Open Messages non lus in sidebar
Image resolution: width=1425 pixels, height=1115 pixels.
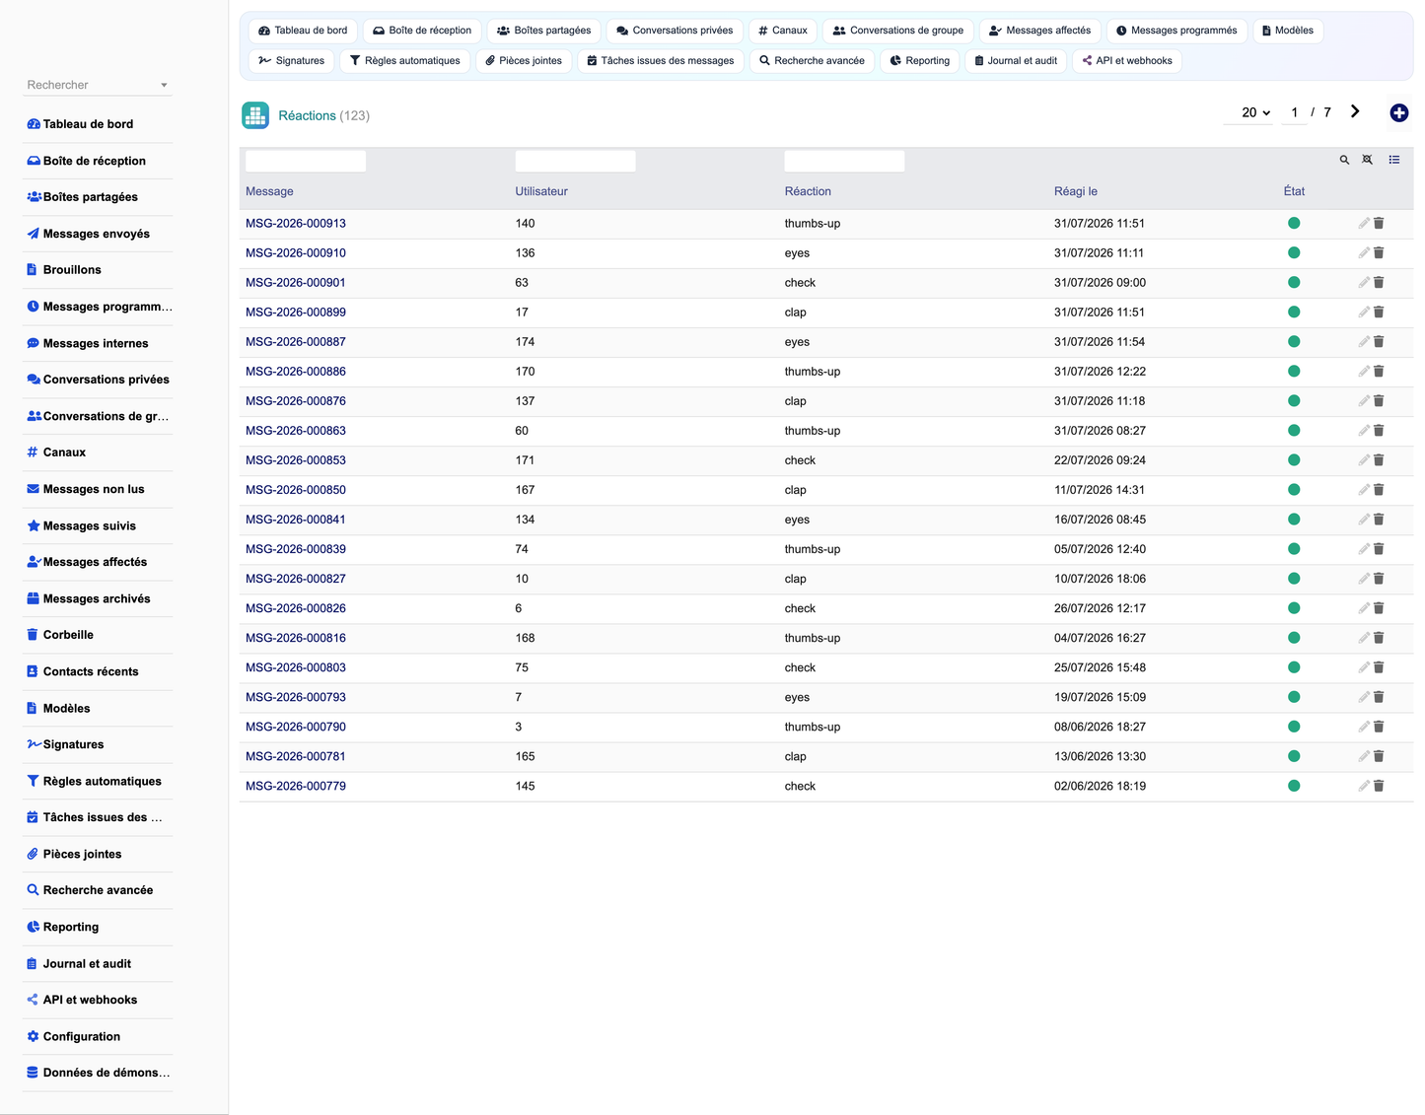[x=97, y=489]
